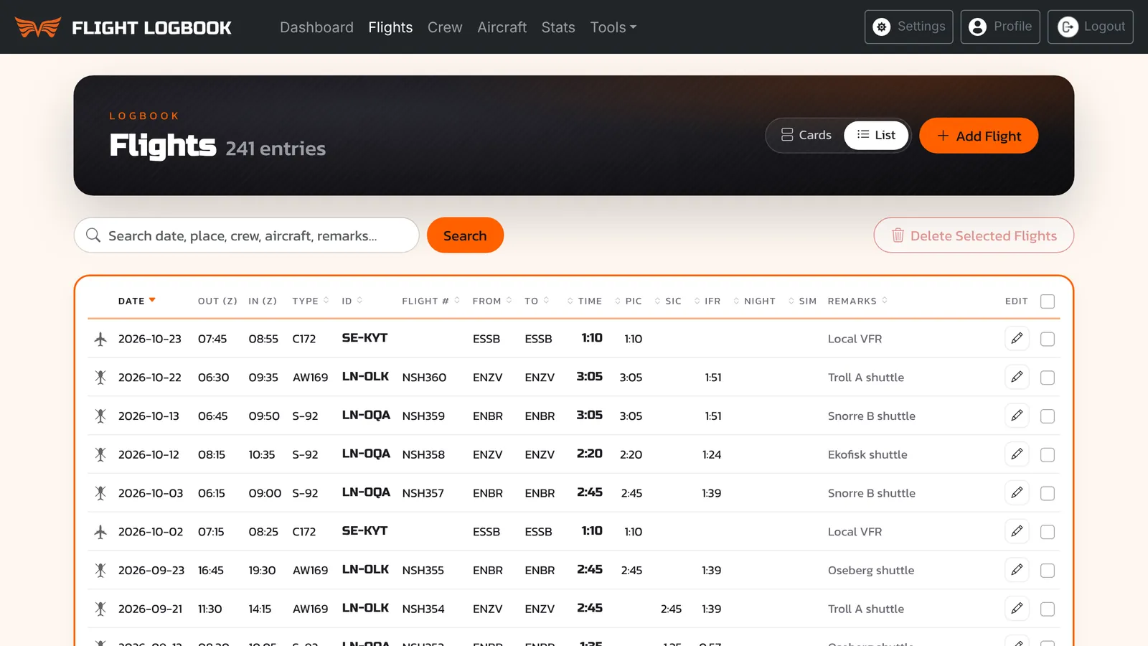Expand the Tools dropdown menu
The image size is (1148, 646).
tap(613, 27)
